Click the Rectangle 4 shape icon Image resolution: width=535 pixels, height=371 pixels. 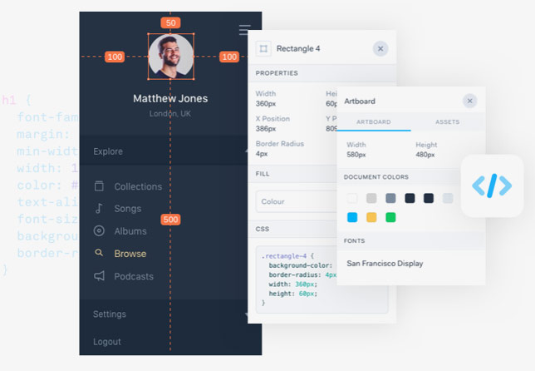[x=263, y=49]
